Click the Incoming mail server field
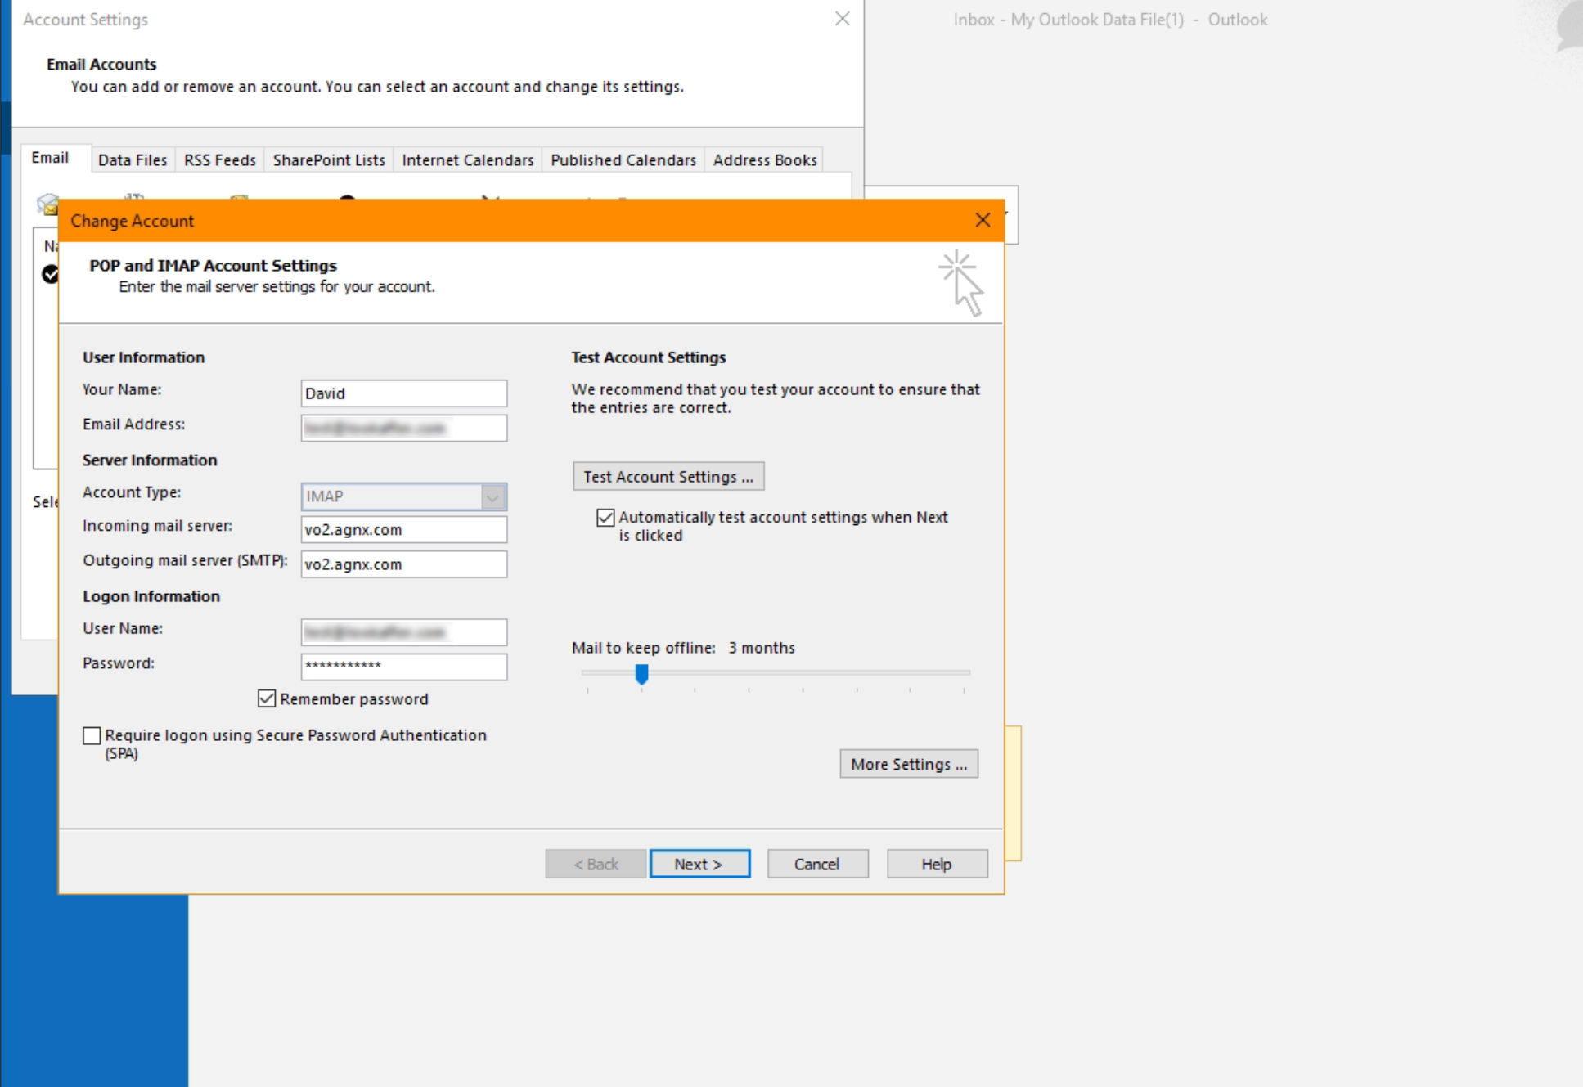This screenshot has width=1583, height=1087. [x=403, y=529]
